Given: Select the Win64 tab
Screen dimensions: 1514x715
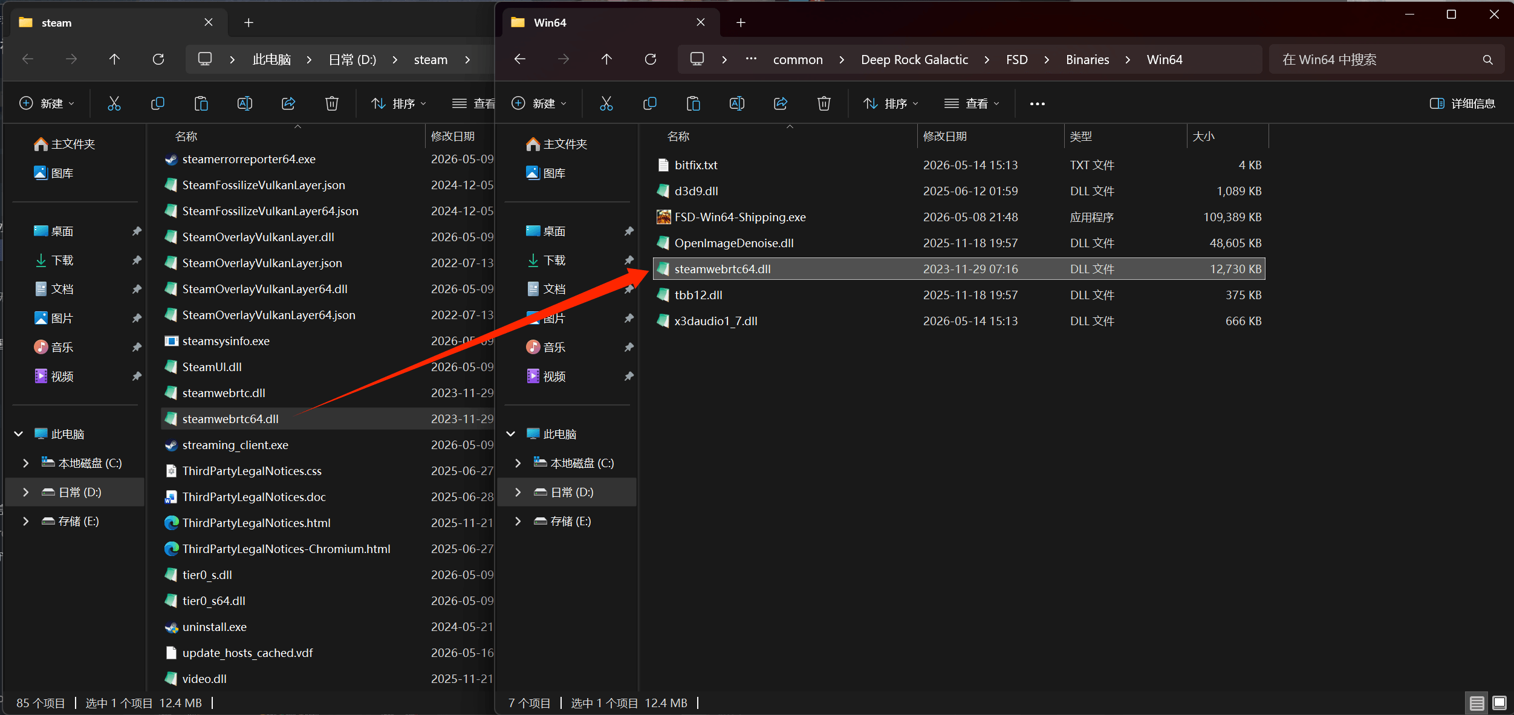Looking at the screenshot, I should (611, 22).
